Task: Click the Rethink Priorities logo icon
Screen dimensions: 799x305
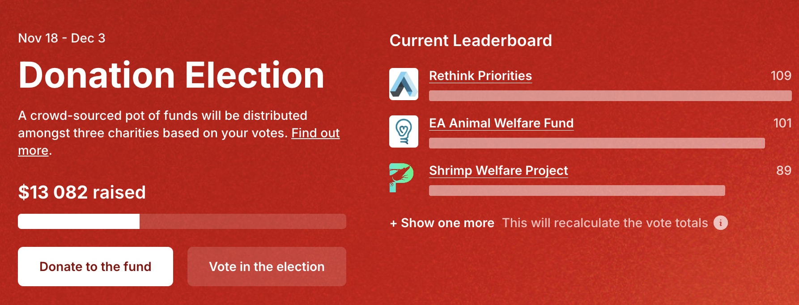Action: tap(404, 84)
